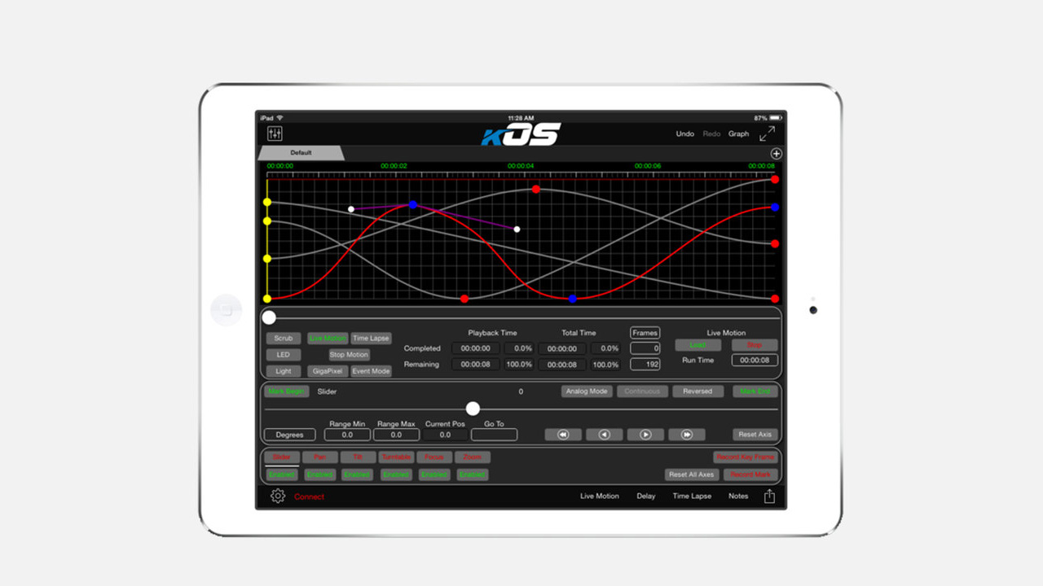This screenshot has width=1043, height=586.
Task: Click the 00:00:04 timeline label
Action: coord(521,166)
